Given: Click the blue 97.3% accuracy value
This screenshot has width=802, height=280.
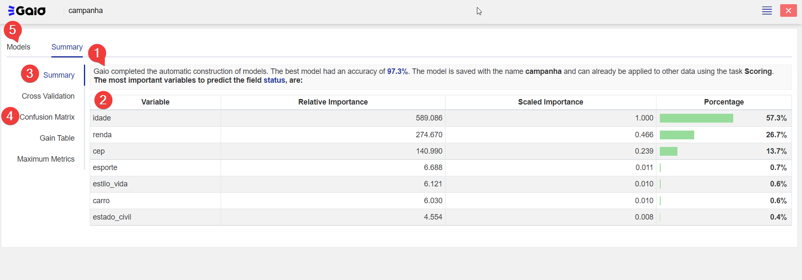Looking at the screenshot, I should 397,71.
